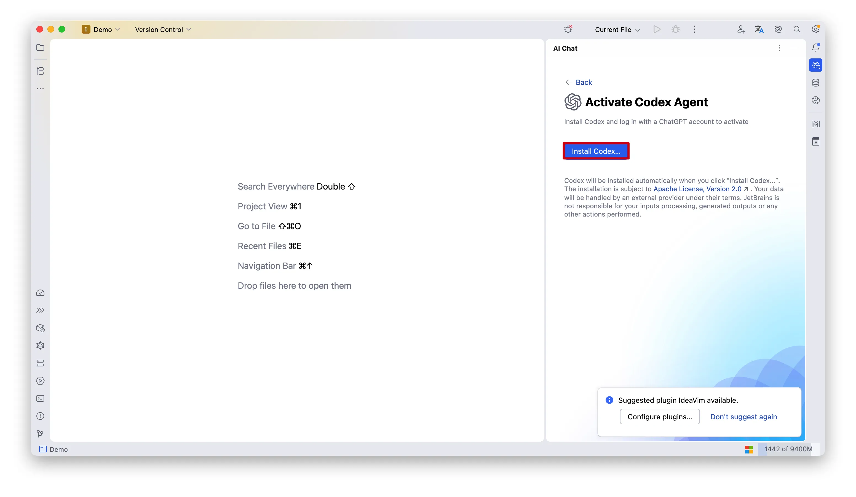Image resolution: width=856 pixels, height=497 pixels.
Task: Open the Terminal tool window
Action: (40, 399)
